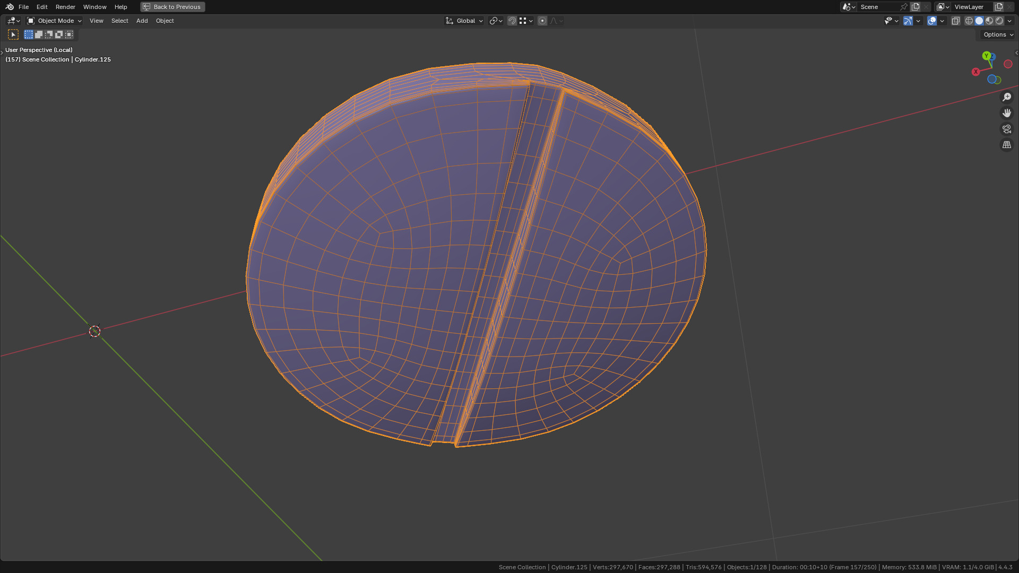The image size is (1019, 573).
Task: Select wireframe viewport shading
Action: 969,21
